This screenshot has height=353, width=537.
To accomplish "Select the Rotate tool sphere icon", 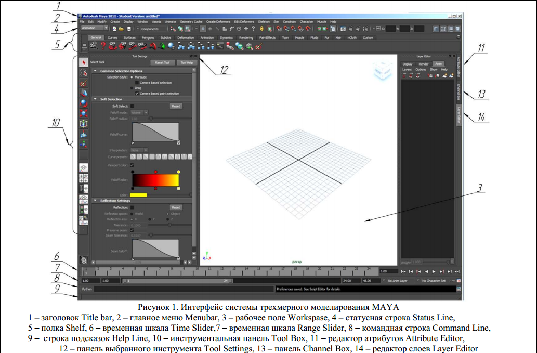I will pyautogui.click(x=84, y=103).
